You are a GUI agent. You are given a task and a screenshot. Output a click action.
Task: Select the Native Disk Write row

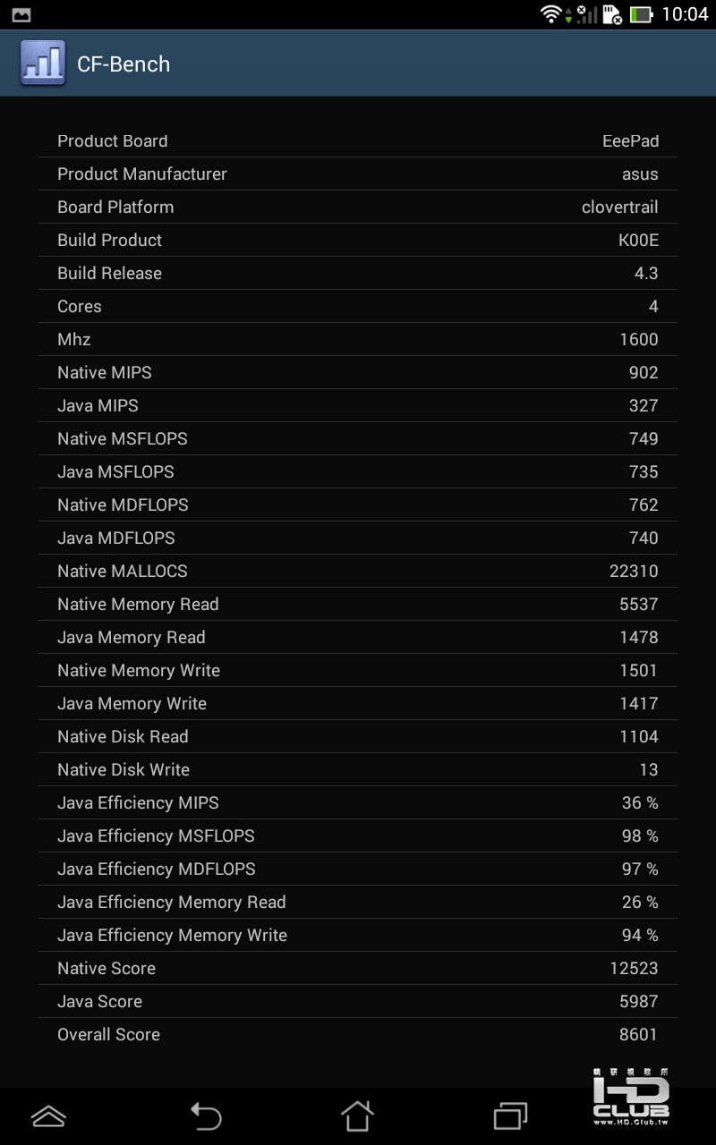coord(358,770)
